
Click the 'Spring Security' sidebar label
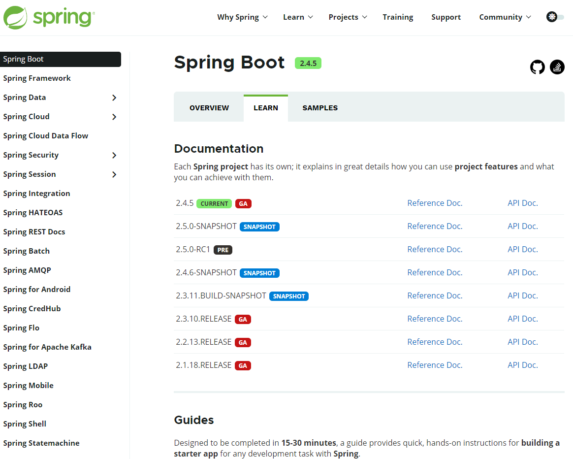(x=31, y=155)
